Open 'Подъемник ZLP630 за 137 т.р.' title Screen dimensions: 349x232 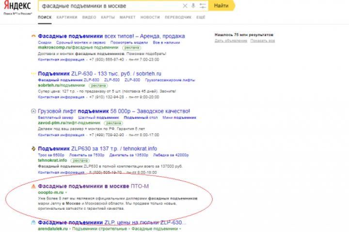(x=97, y=148)
